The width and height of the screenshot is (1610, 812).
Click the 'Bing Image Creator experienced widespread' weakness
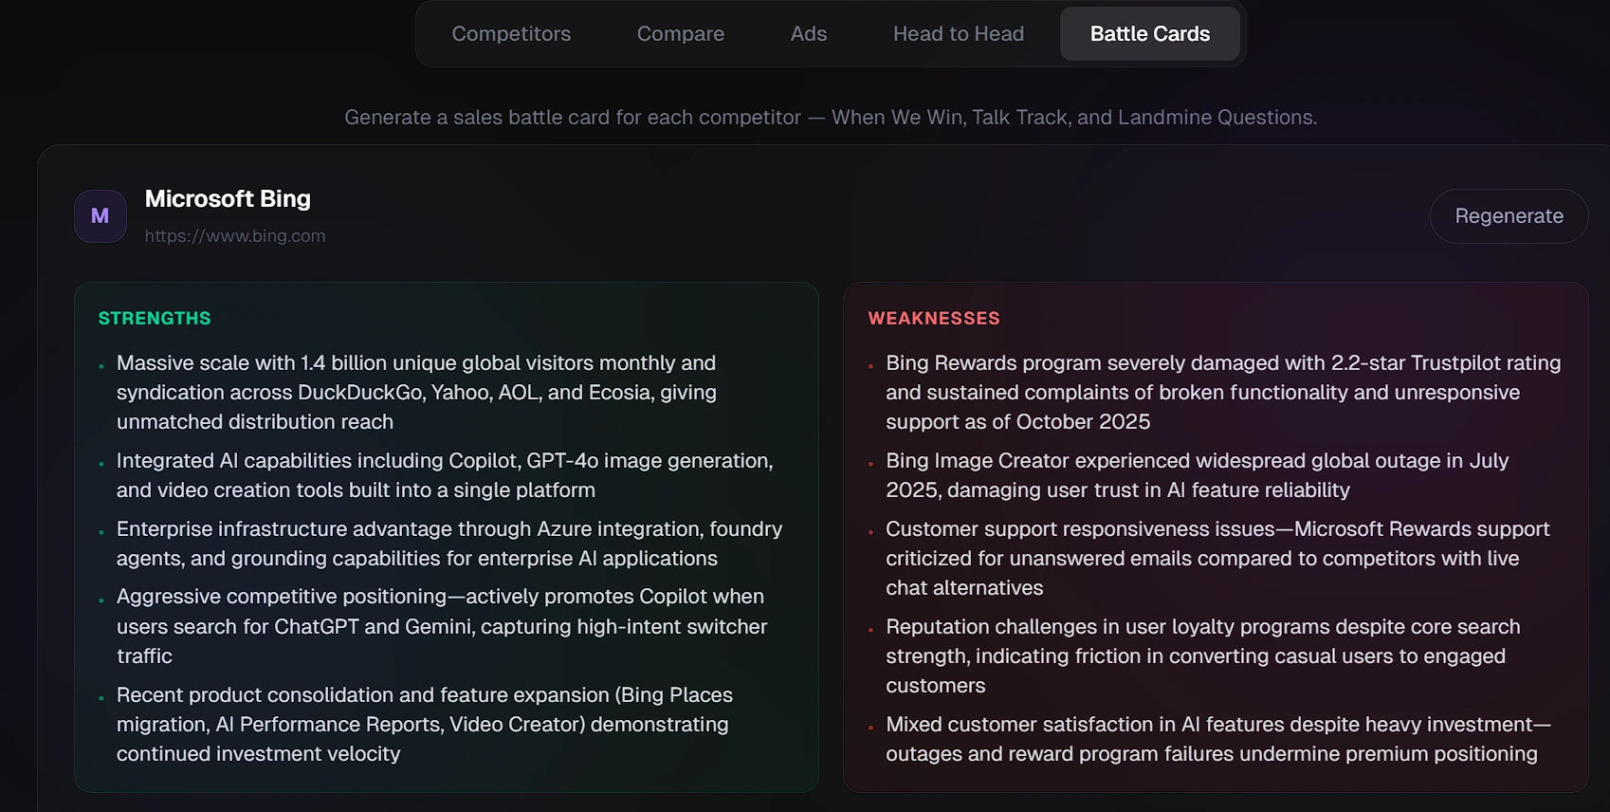coord(1197,475)
